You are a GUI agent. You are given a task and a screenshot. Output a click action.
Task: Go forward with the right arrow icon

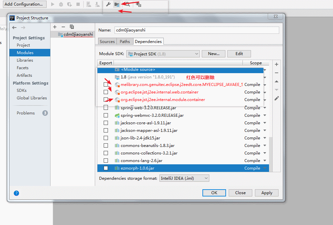[x=23, y=27]
